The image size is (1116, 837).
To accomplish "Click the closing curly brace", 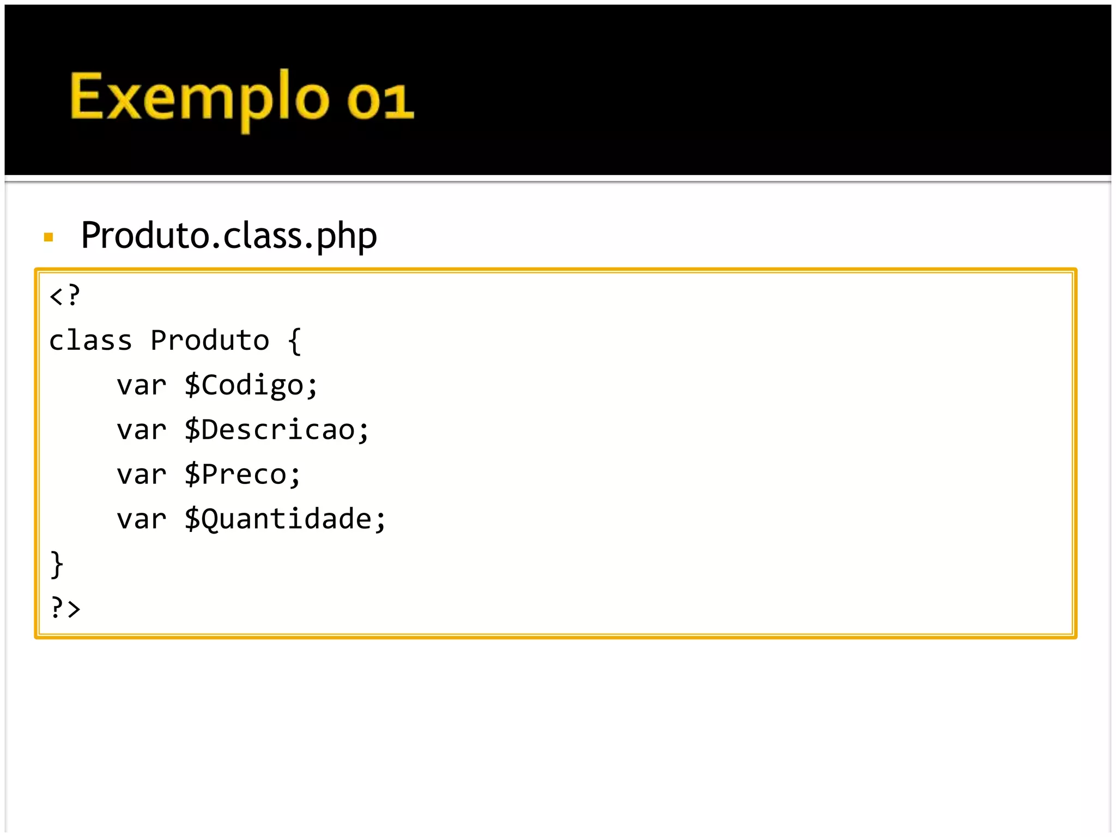I will pyautogui.click(x=57, y=565).
